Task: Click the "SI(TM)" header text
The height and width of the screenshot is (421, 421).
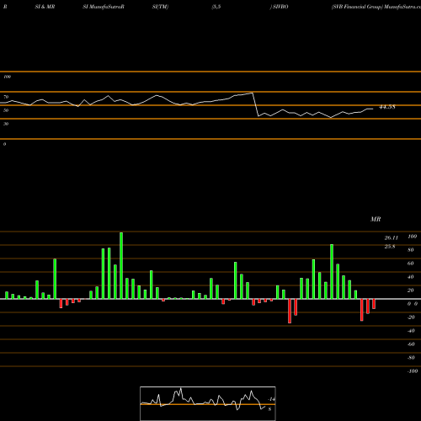Action: tap(160, 7)
